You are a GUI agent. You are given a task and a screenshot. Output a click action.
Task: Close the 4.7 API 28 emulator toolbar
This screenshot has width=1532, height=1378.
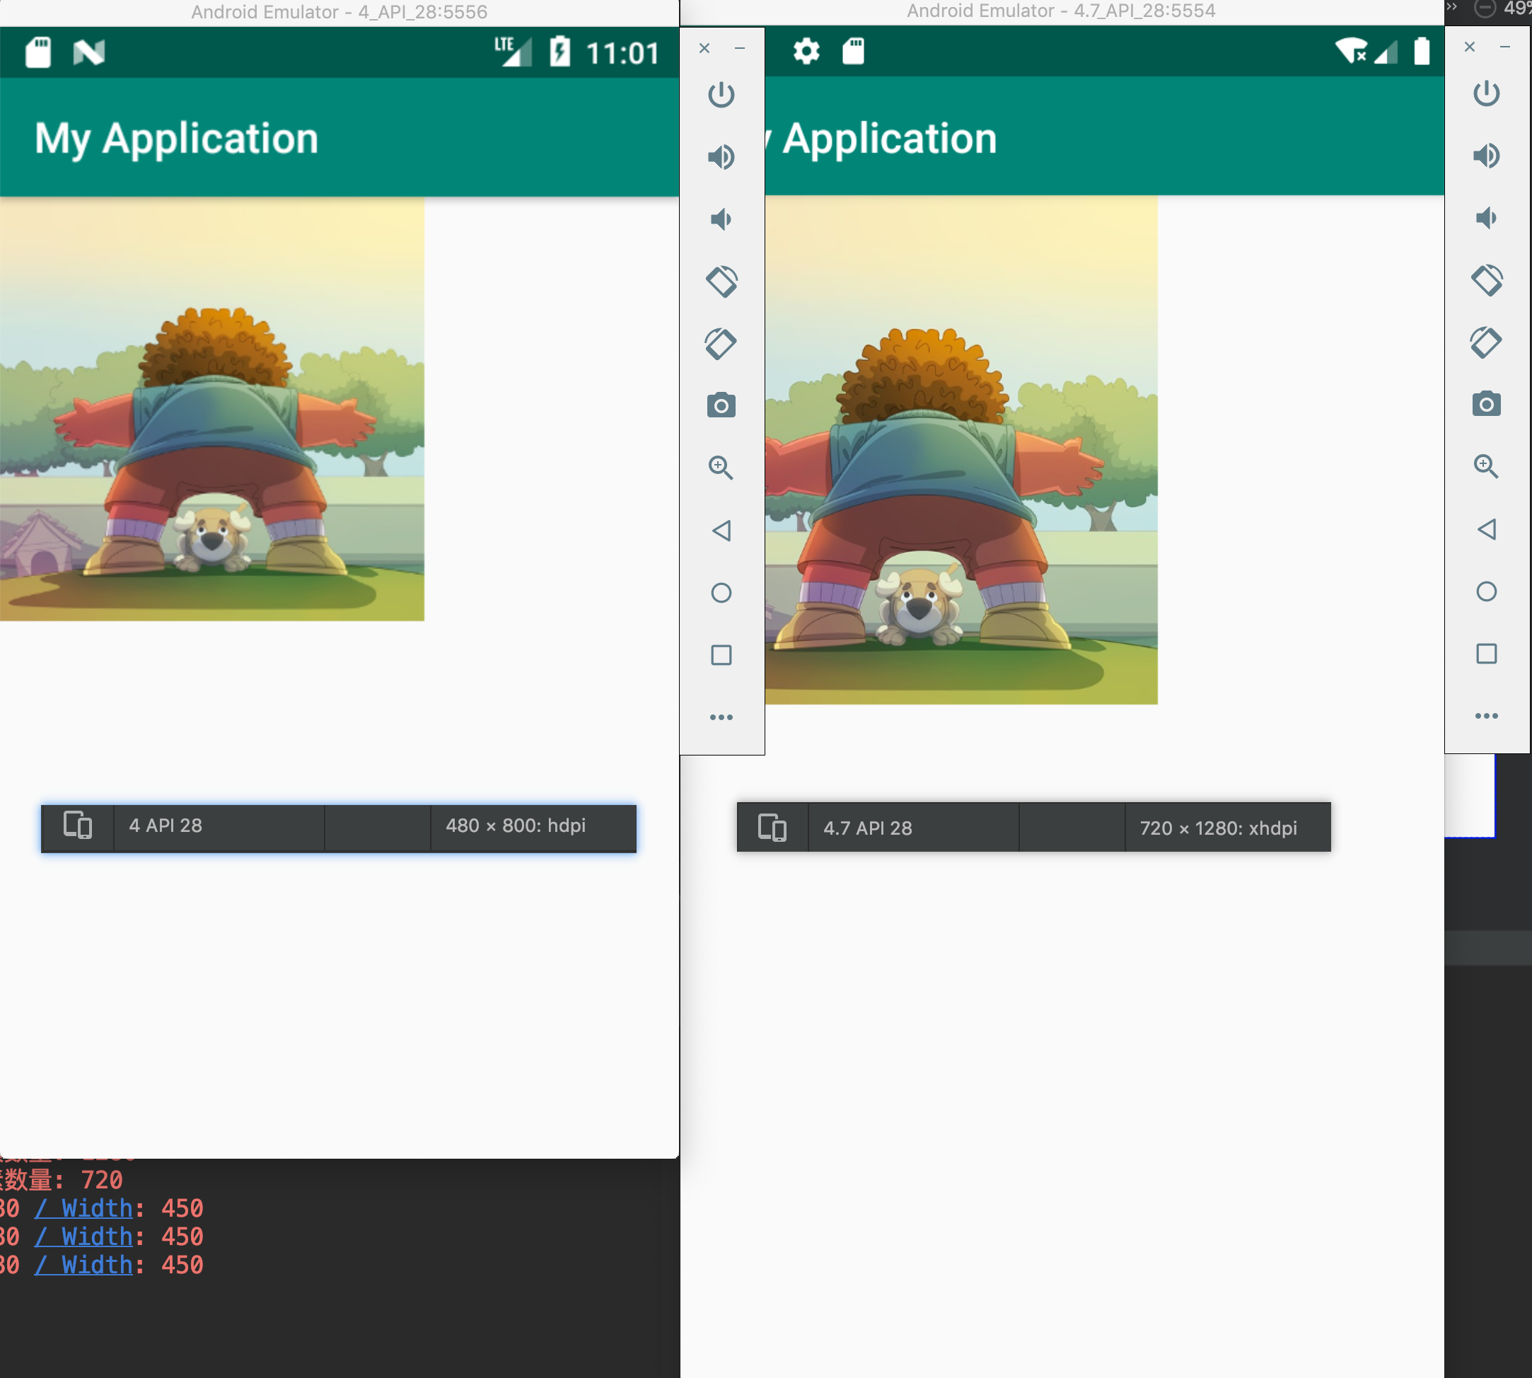pos(1469,46)
